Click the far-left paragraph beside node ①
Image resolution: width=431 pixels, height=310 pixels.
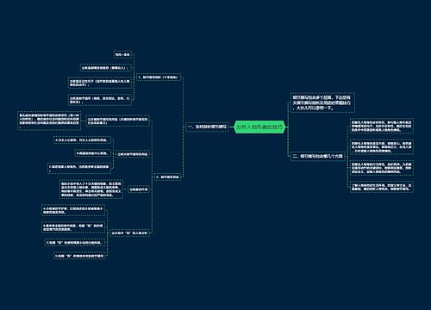tap(49, 121)
